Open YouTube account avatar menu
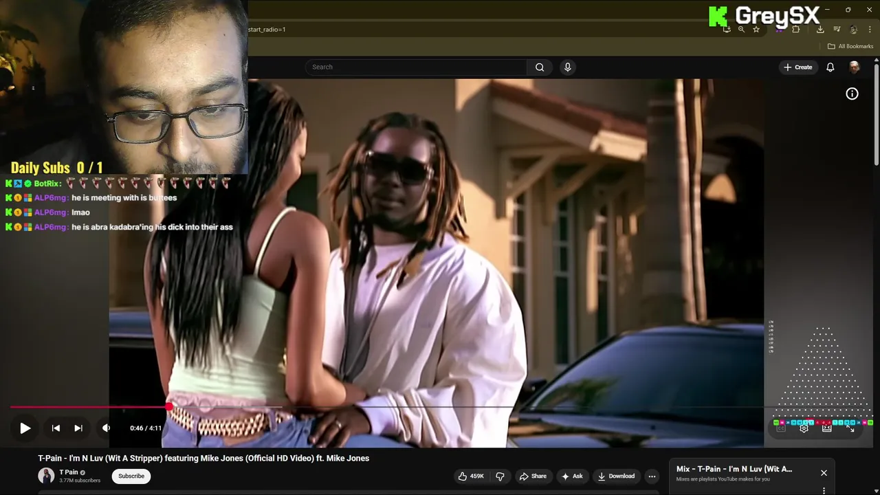The image size is (880, 495). pos(854,67)
